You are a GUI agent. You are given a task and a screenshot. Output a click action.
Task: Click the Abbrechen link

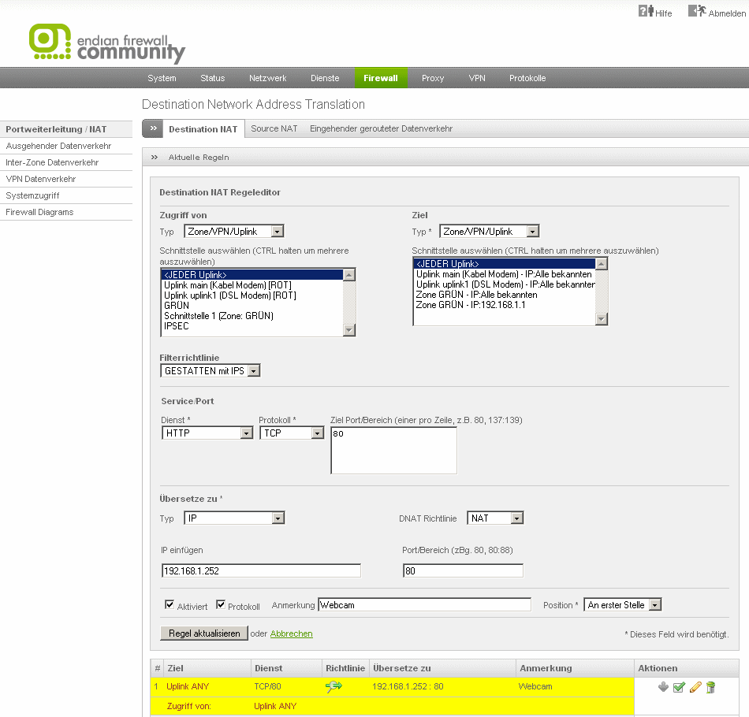click(x=291, y=633)
